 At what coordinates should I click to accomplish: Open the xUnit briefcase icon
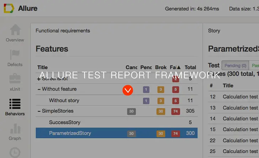(15, 79)
